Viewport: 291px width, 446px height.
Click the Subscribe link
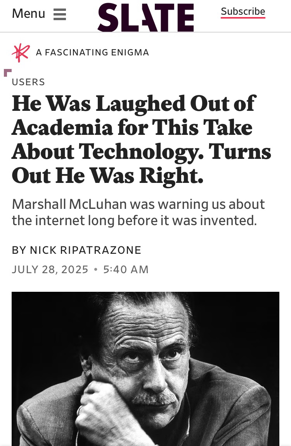coord(243,12)
